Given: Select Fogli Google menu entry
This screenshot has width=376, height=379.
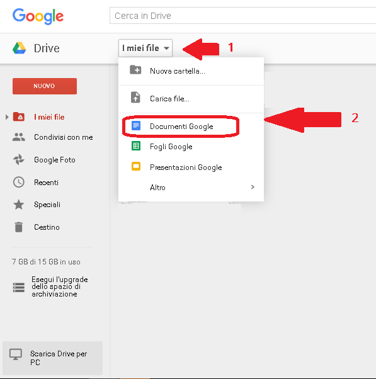Looking at the screenshot, I should click(x=191, y=147).
